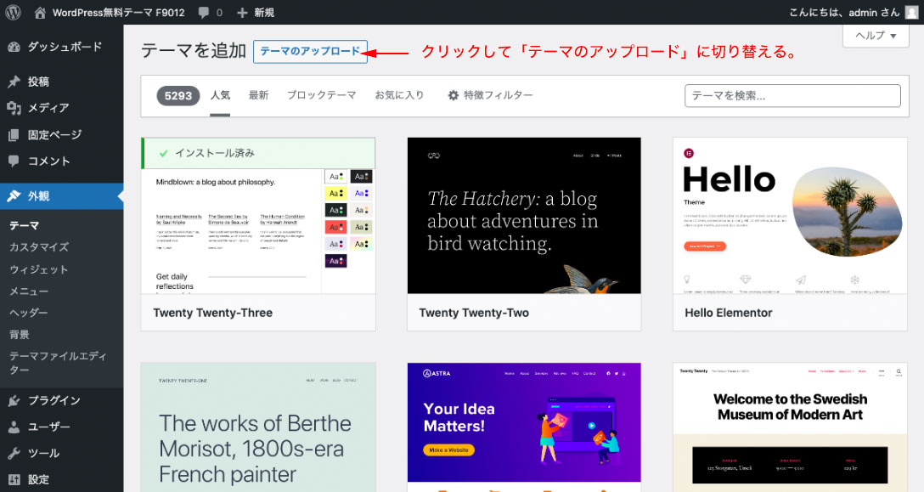Click the 投稿 pin icon
This screenshot has height=492, width=924.
[x=14, y=82]
